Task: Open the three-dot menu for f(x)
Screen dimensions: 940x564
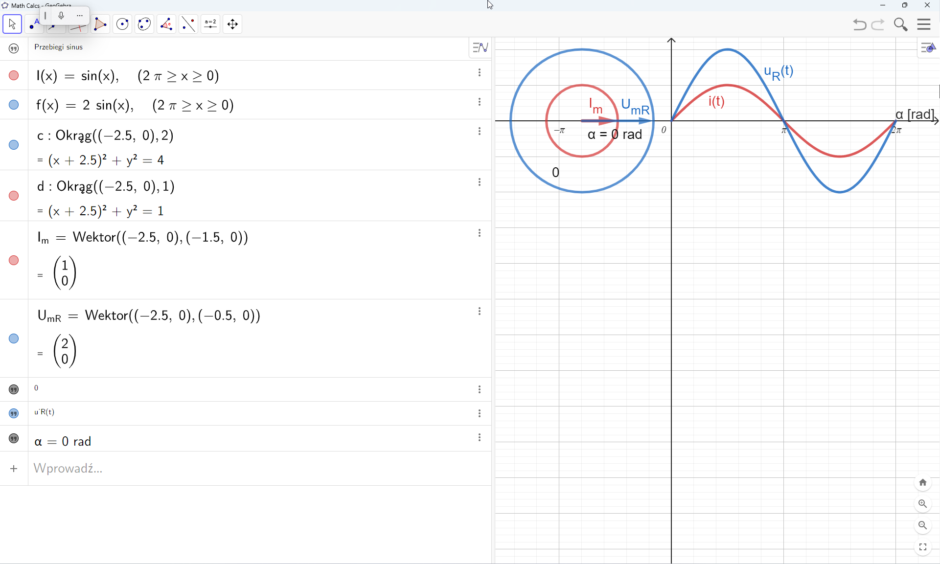Action: click(x=480, y=102)
